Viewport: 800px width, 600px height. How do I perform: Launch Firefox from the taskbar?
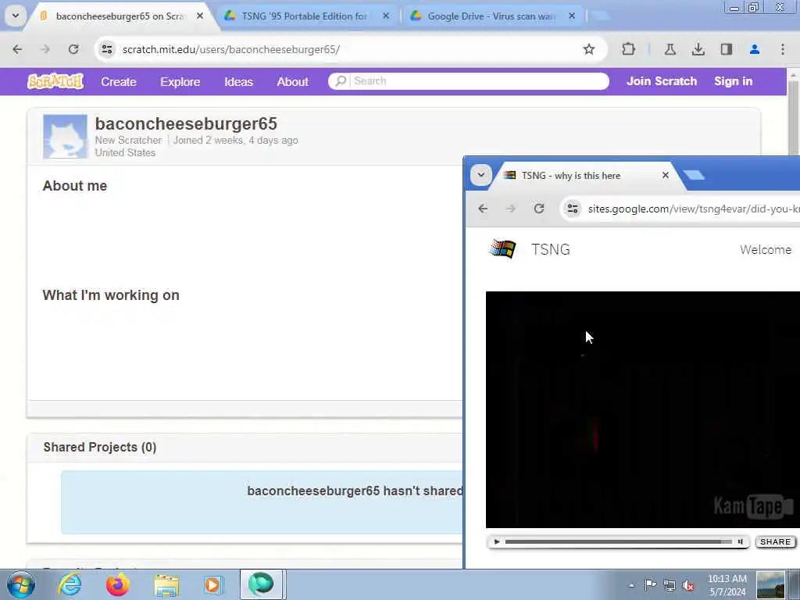tap(118, 584)
